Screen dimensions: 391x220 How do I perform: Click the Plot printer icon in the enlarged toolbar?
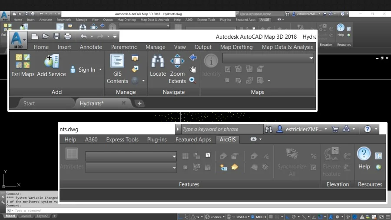click(x=68, y=37)
